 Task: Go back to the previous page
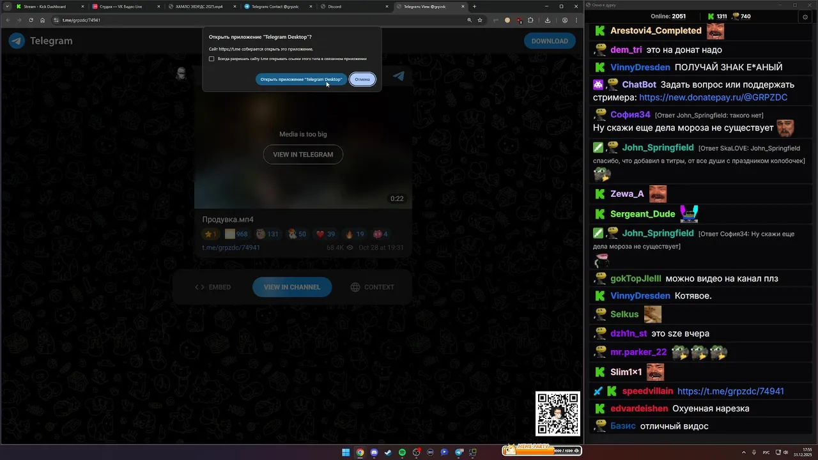tap(8, 20)
